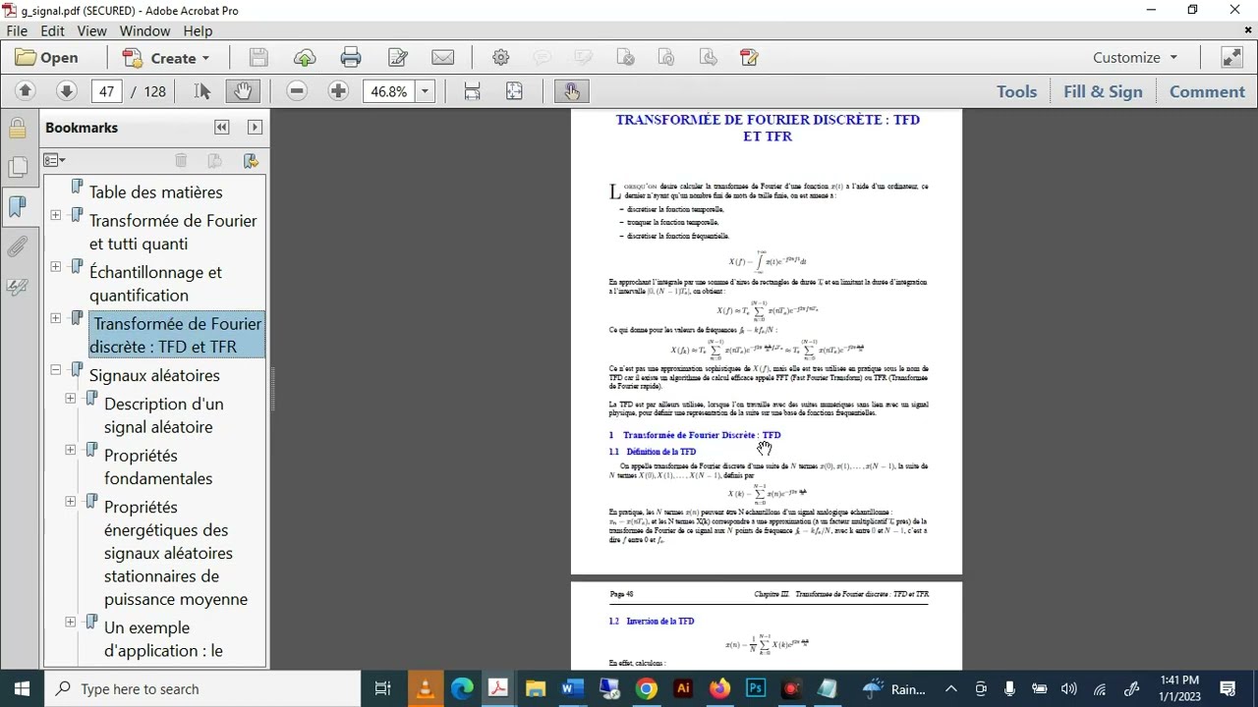Screen dimensions: 1258x707
Task: Click the 1.2 Inversion de la TFD heading
Action: pos(652,622)
